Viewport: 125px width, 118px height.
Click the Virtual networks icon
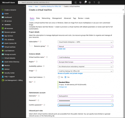tap(3, 58)
